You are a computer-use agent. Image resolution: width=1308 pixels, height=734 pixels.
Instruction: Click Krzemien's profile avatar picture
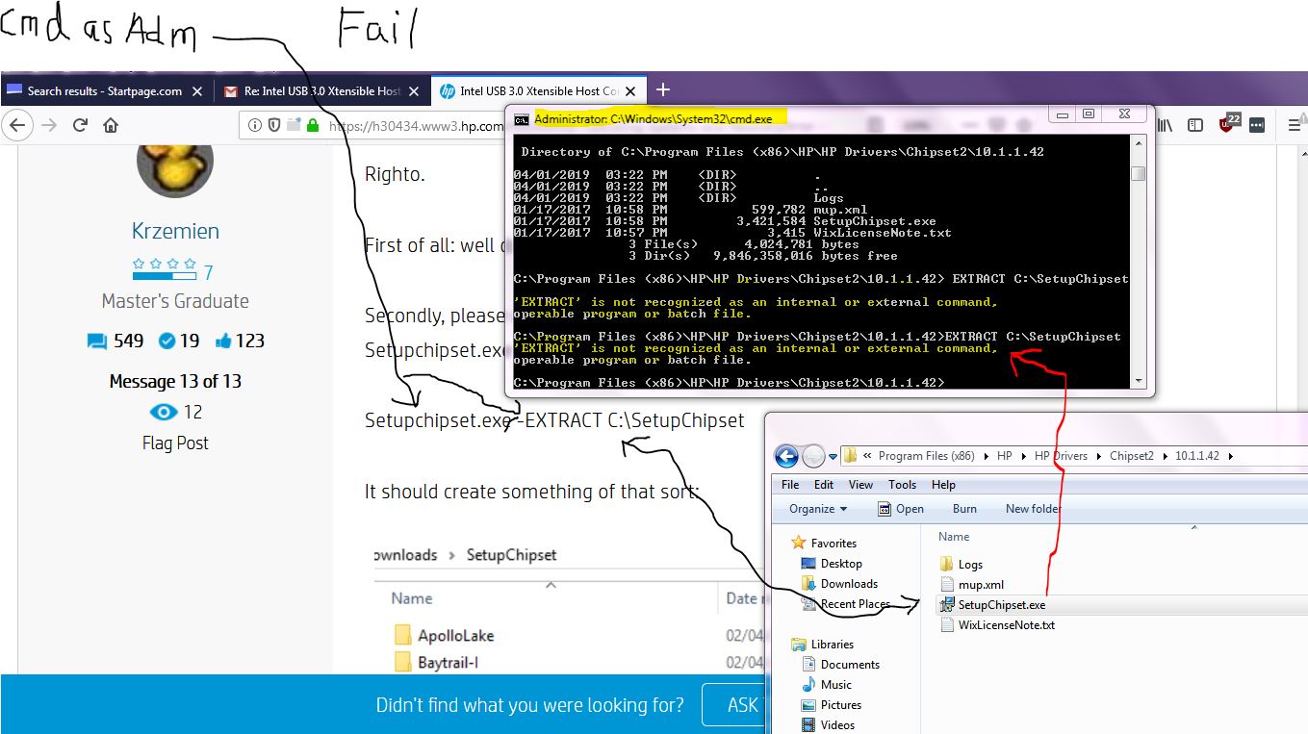tap(174, 165)
